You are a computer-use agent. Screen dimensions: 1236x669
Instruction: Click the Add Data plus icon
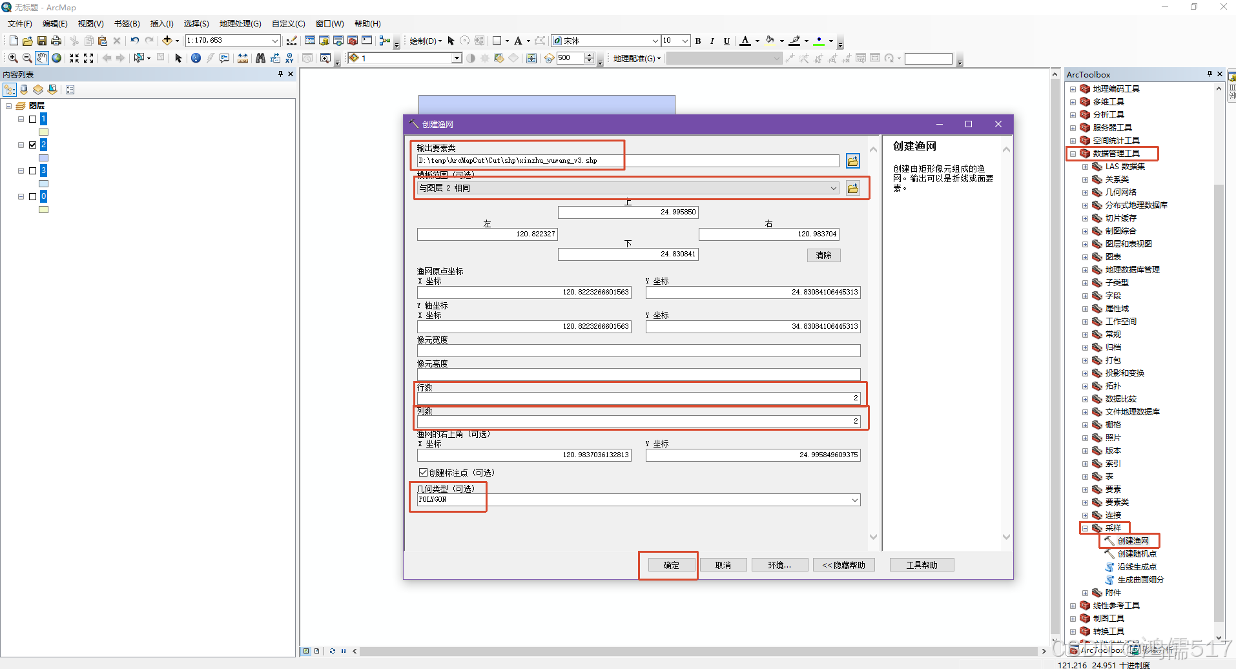[x=167, y=41]
